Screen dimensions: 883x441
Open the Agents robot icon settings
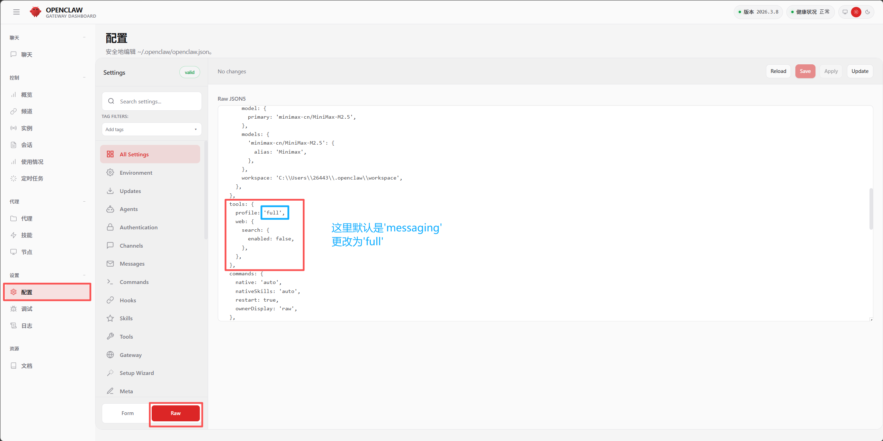pos(128,209)
